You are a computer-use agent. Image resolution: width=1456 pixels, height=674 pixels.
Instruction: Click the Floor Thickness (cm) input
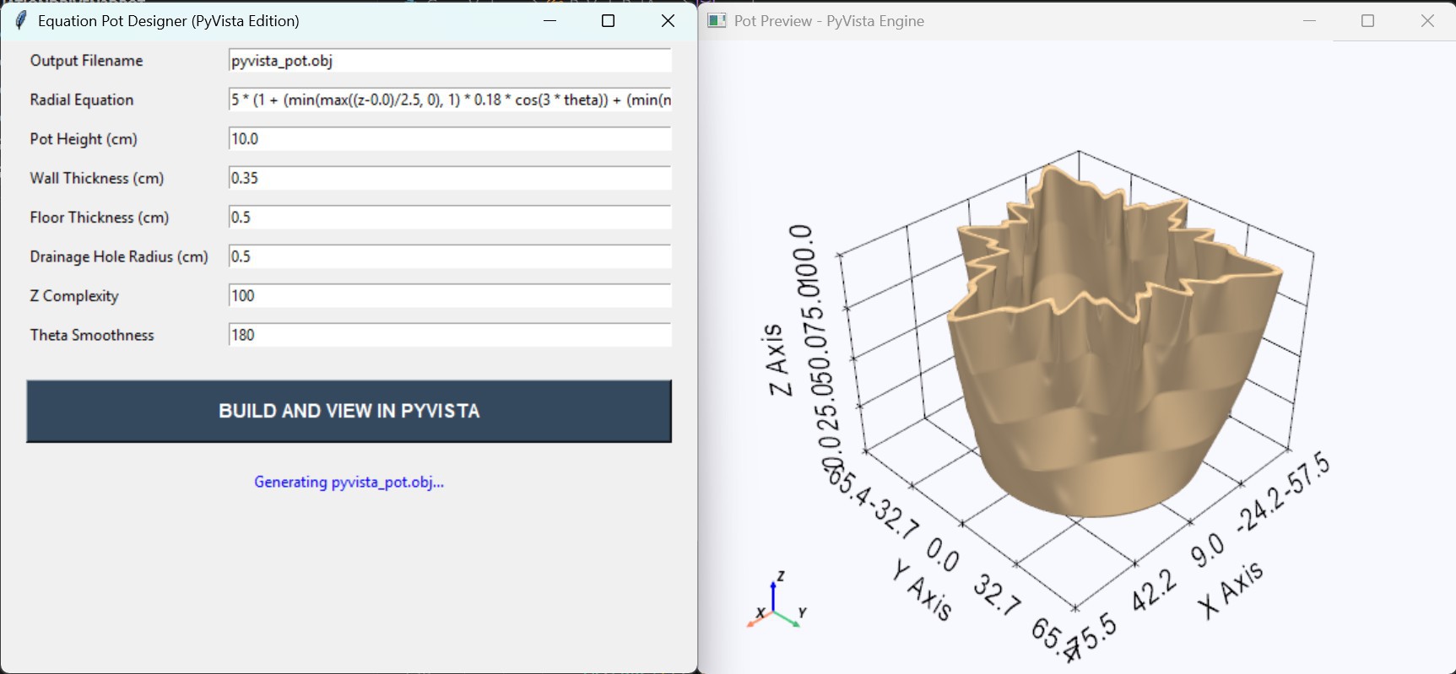[x=449, y=218]
